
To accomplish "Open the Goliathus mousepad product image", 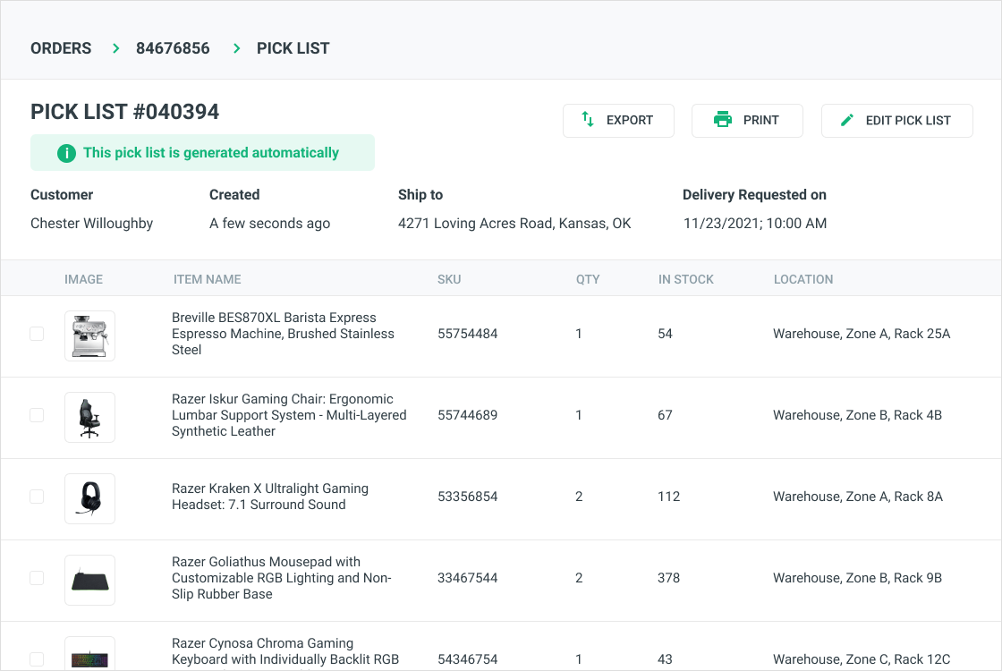I will pyautogui.click(x=89, y=580).
